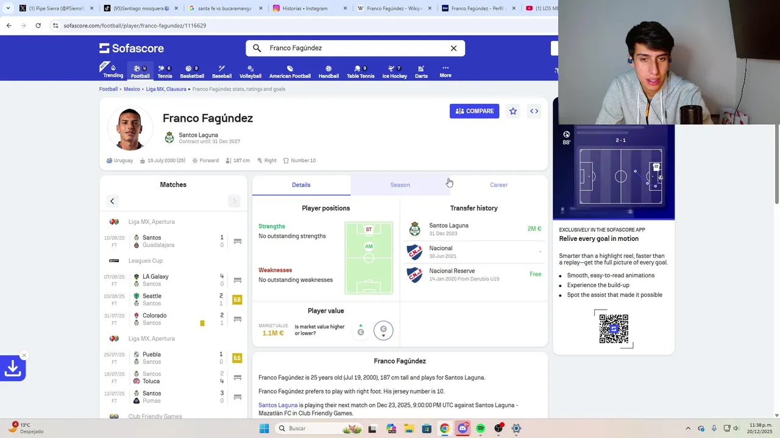Switch to the Season tab
This screenshot has width=780, height=438.
(x=400, y=185)
